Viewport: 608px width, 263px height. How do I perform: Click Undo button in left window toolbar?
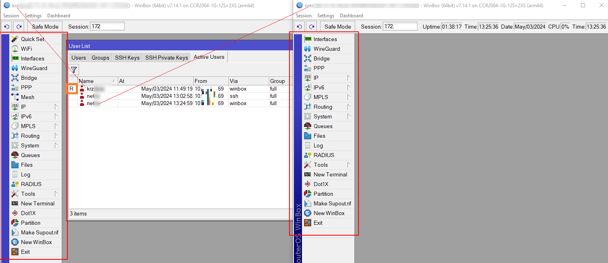pyautogui.click(x=6, y=27)
